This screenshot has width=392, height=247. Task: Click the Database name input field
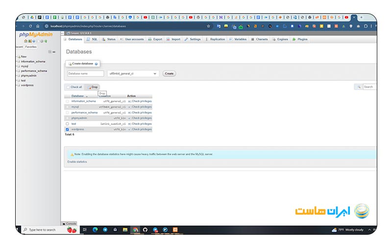(x=85, y=74)
